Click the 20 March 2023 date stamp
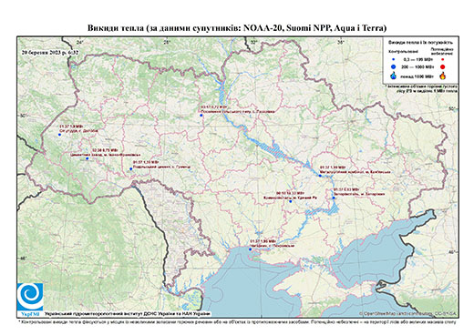 coord(50,52)
